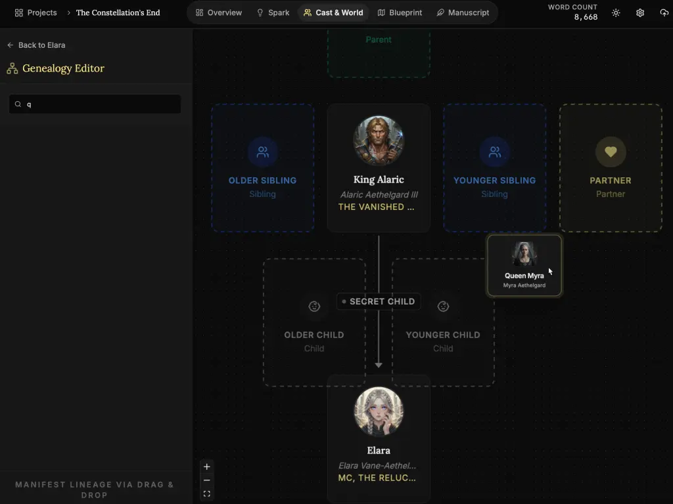Image resolution: width=673 pixels, height=504 pixels.
Task: Click the Secret Child relationship label
Action: tap(379, 301)
